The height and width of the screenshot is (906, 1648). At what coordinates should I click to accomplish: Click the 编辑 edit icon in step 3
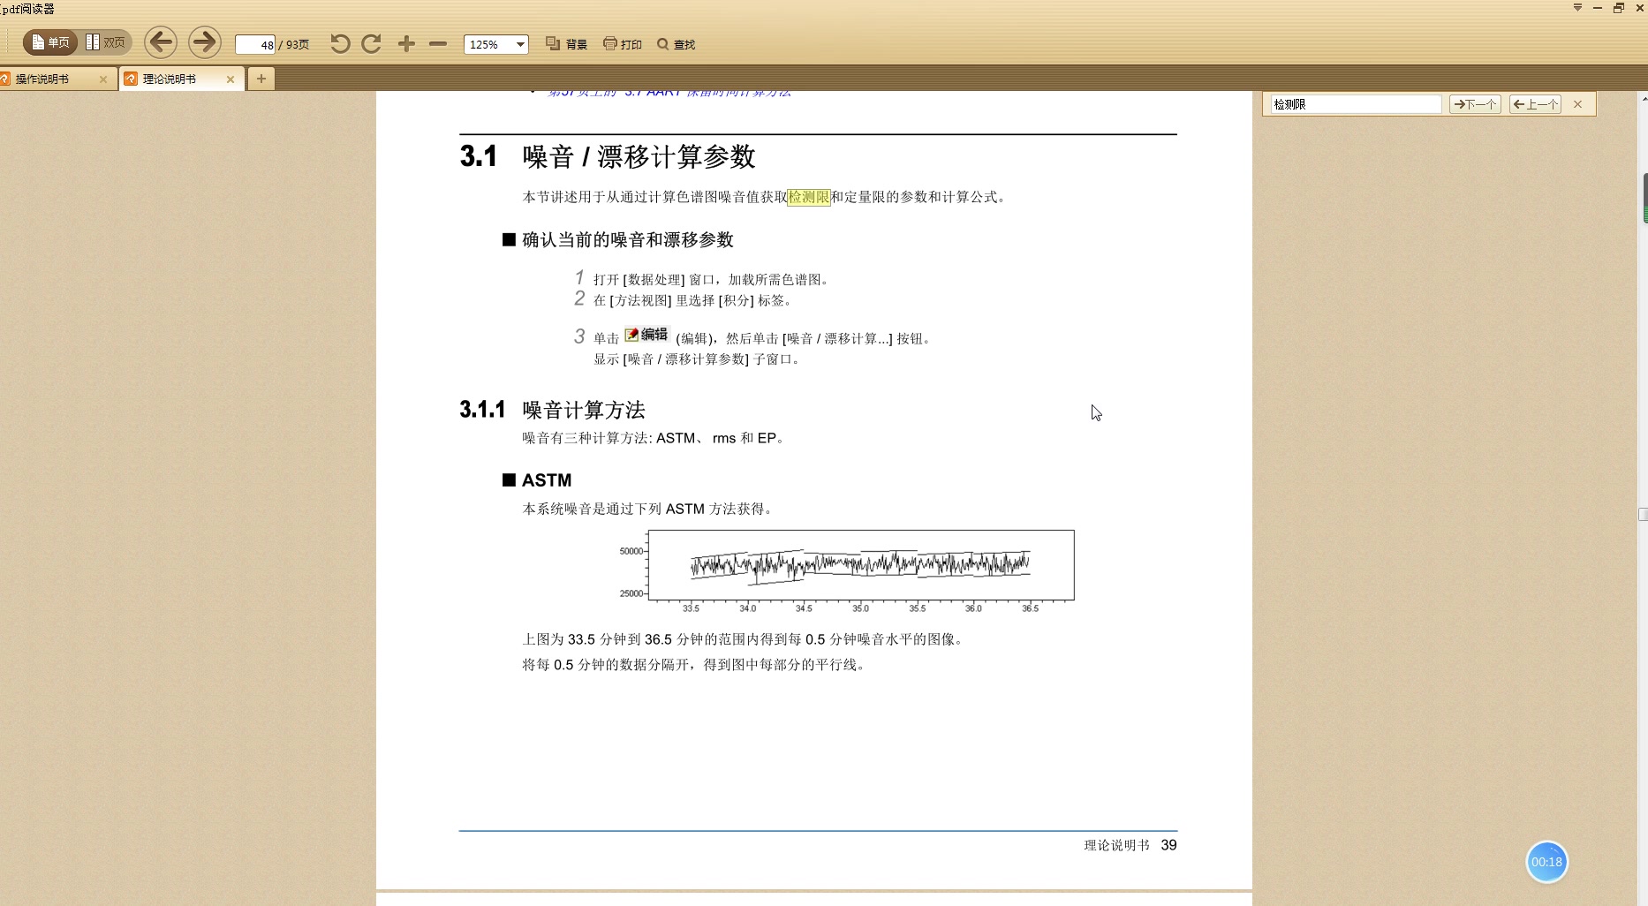[x=646, y=335]
